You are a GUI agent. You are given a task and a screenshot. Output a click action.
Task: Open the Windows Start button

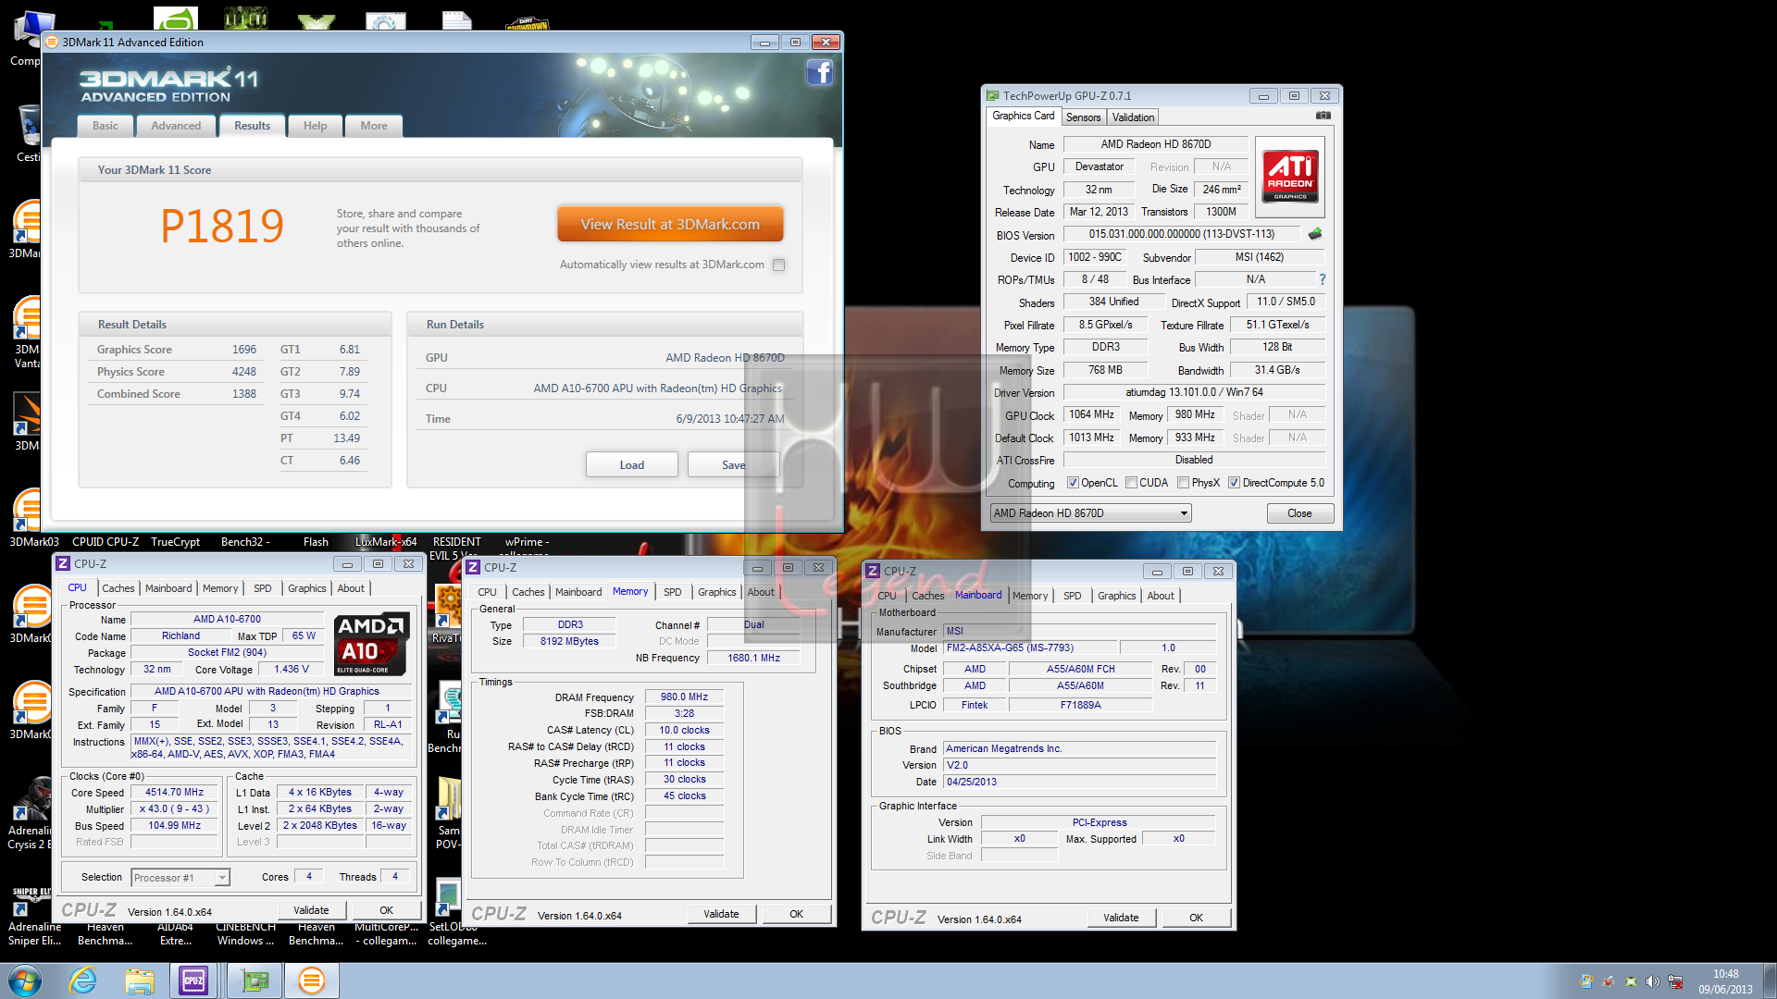point(25,980)
